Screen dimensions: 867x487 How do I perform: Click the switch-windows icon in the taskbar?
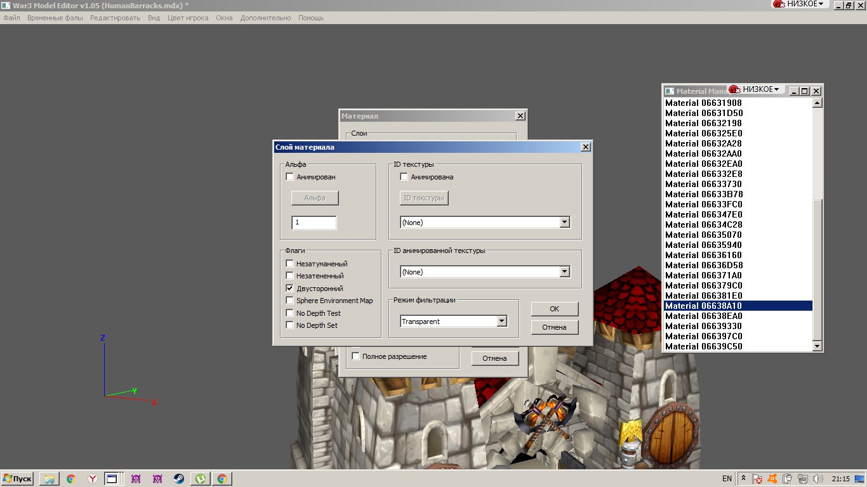(112, 479)
